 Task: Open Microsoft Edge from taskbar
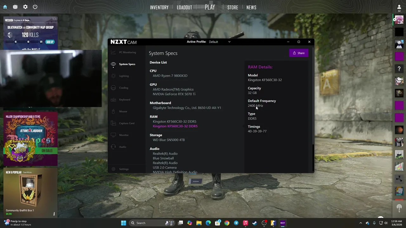pos(208,223)
